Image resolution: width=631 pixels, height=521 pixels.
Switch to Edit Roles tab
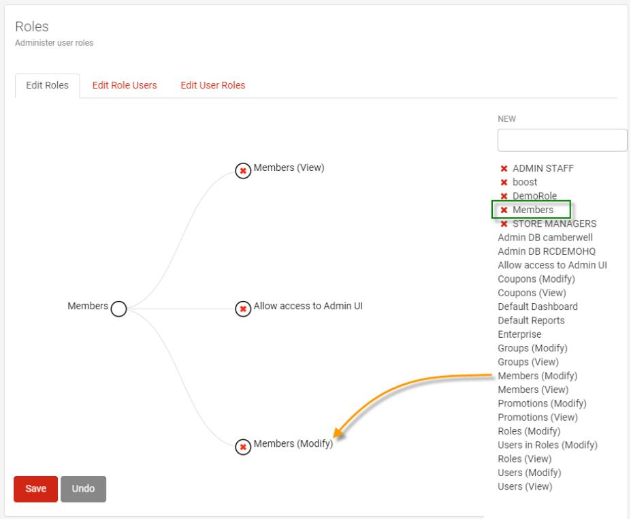click(48, 85)
